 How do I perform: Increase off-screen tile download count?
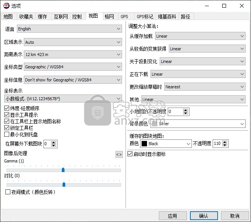pos(54,142)
